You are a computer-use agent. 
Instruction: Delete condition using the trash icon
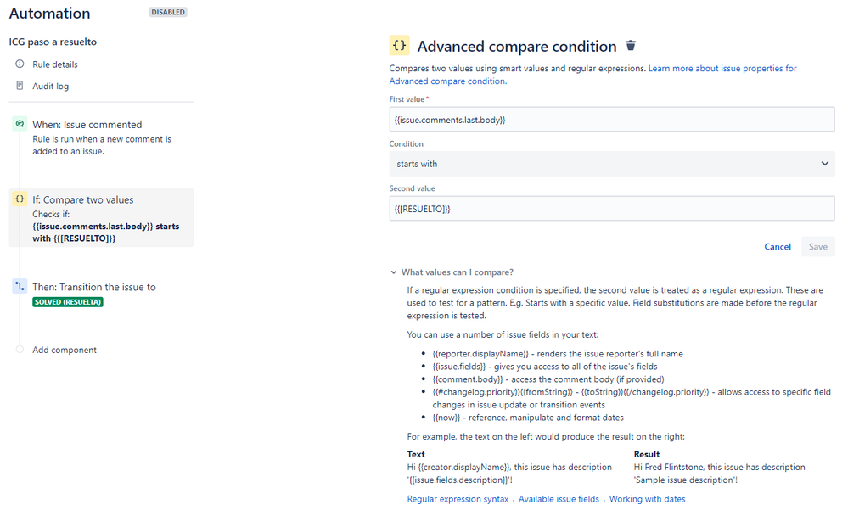point(631,46)
